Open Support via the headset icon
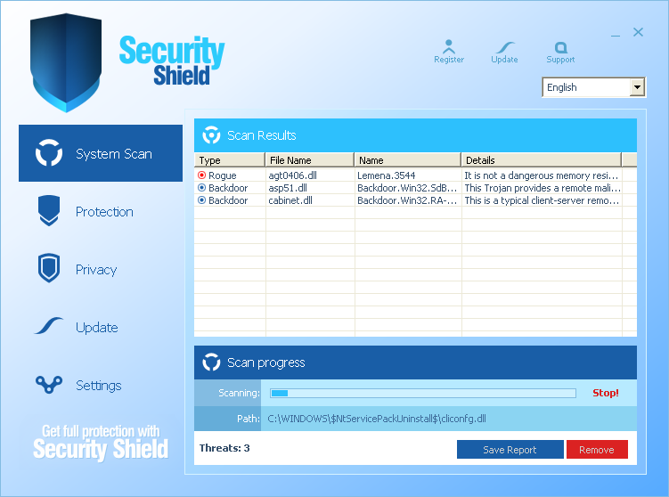 (x=560, y=46)
